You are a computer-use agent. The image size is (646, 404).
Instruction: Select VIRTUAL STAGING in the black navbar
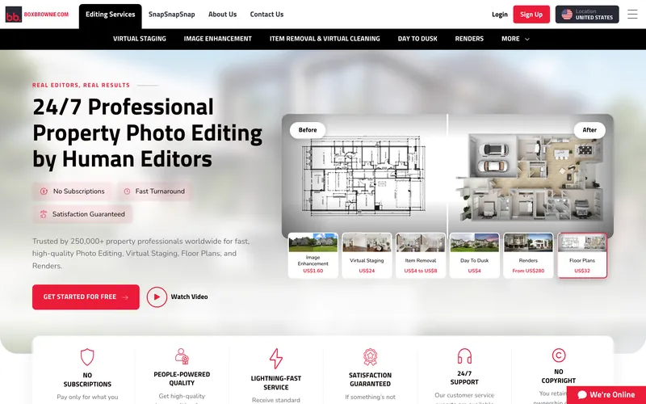(x=140, y=39)
